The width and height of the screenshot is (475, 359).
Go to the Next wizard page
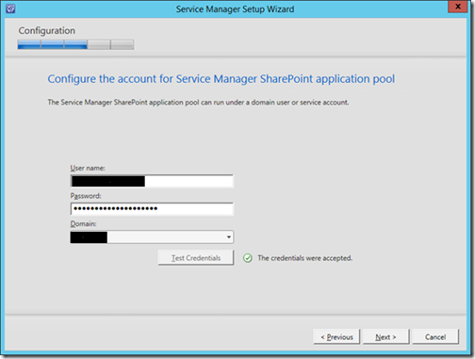tap(385, 337)
